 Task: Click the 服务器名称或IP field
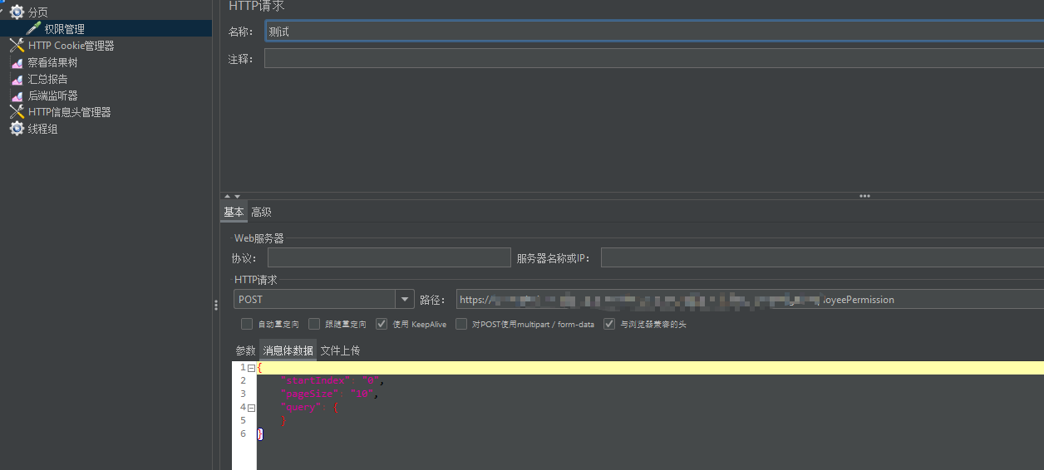[822, 257]
